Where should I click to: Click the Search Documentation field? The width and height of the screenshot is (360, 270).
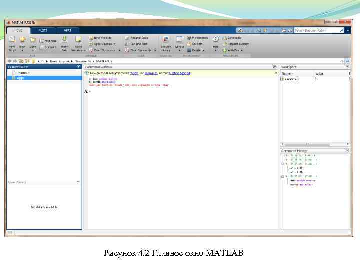pos(317,30)
